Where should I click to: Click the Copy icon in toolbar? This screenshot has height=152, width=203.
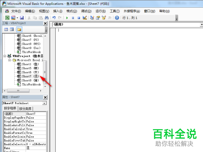(x=35, y=18)
